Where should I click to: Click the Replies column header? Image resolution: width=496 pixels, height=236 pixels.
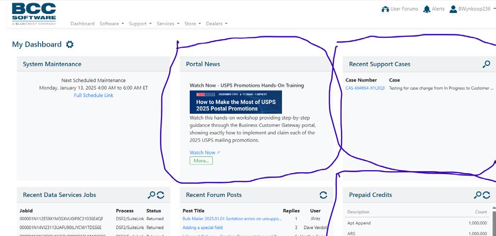(291, 211)
